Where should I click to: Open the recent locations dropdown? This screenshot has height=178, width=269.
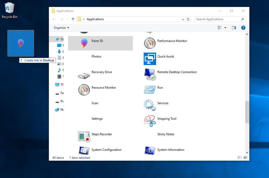(68, 19)
